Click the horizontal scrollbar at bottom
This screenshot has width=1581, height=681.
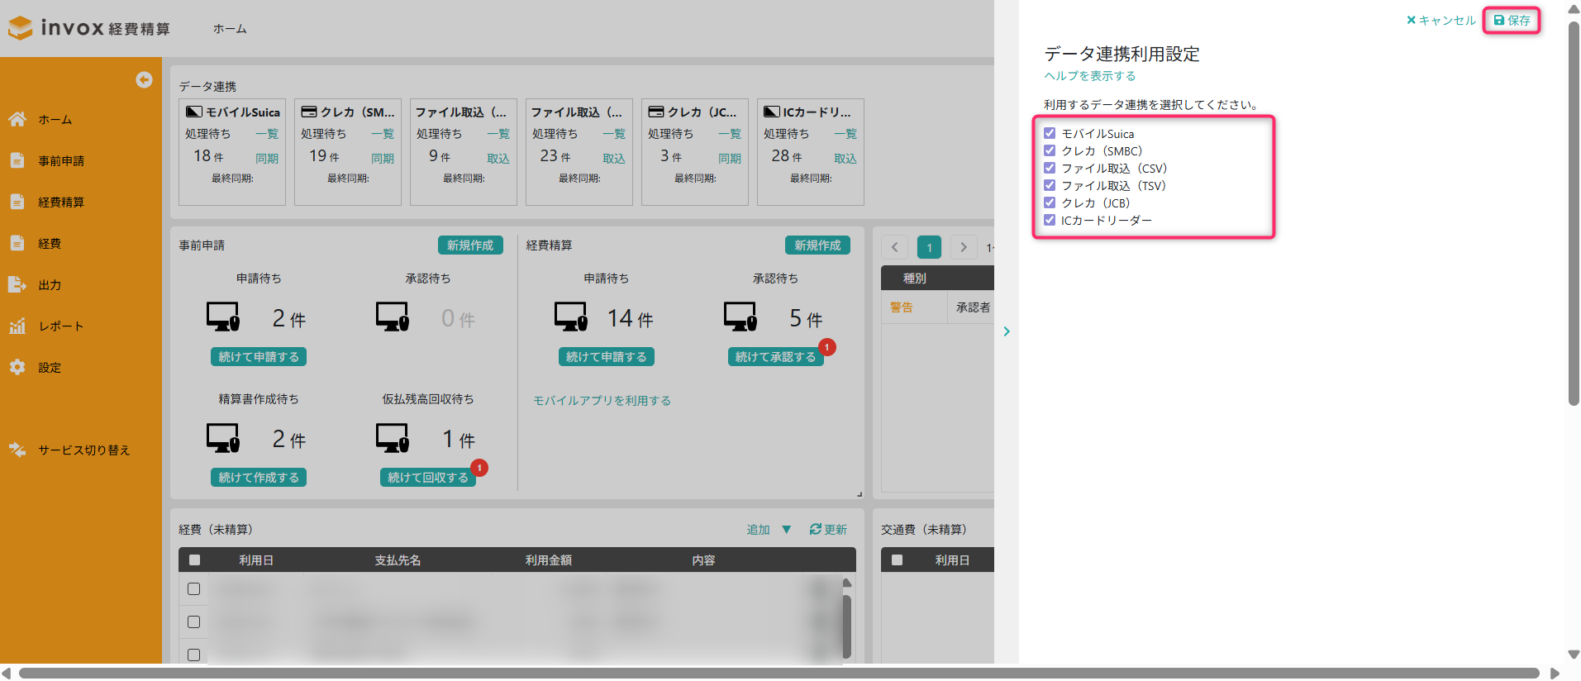[777, 673]
